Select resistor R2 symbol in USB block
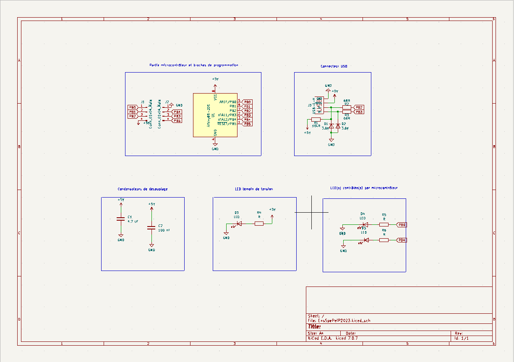 [x=347, y=107]
